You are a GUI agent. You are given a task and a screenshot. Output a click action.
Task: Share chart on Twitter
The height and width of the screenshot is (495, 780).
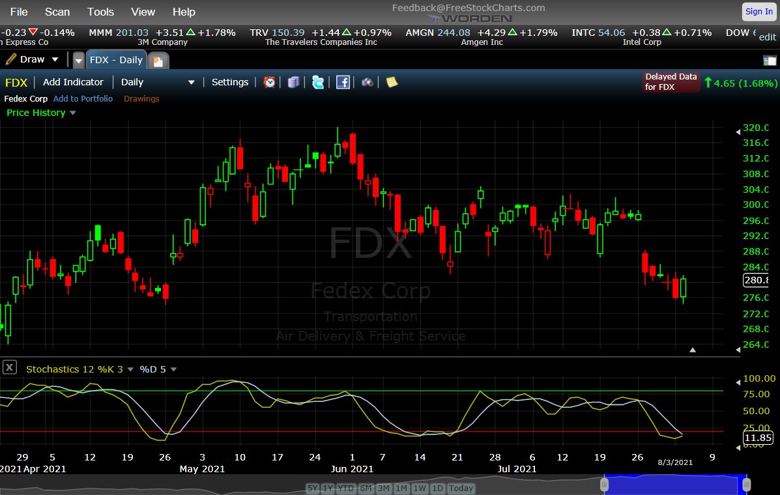pyautogui.click(x=318, y=82)
